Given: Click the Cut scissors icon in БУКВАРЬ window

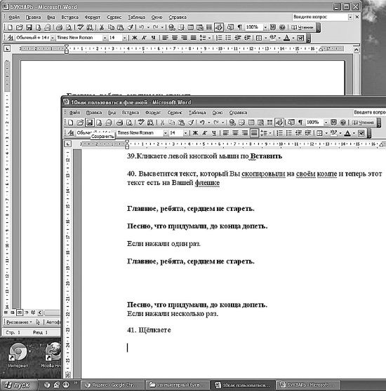Looking at the screenshot, I should [x=102, y=27].
